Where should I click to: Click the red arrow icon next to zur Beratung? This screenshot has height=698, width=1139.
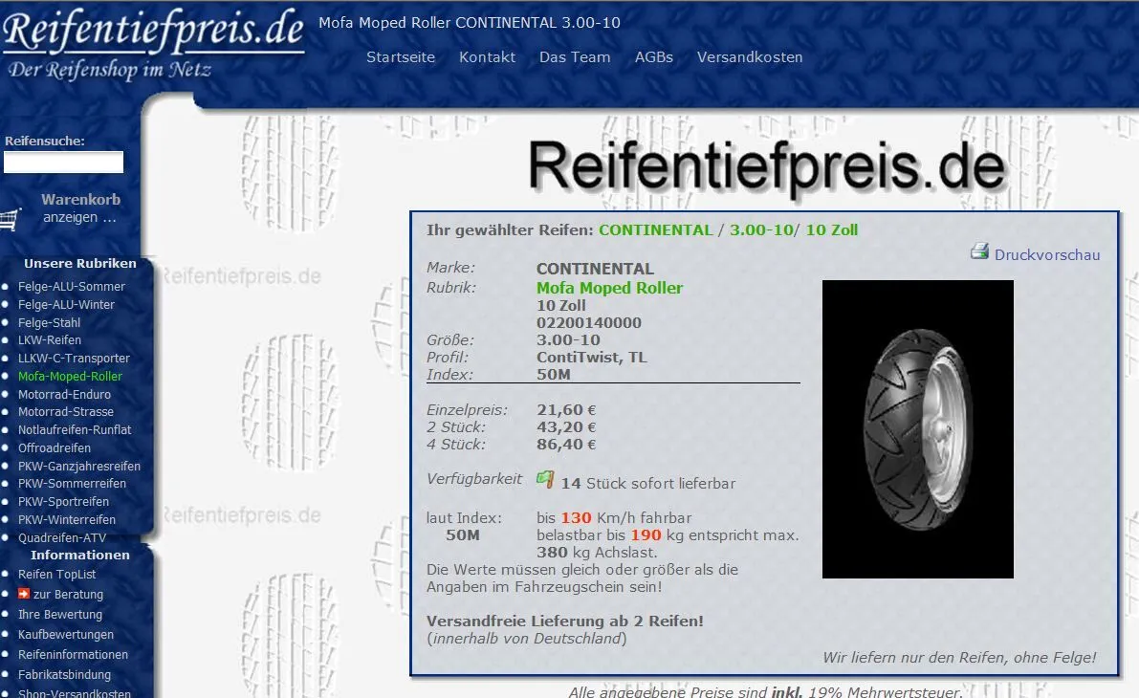23,594
